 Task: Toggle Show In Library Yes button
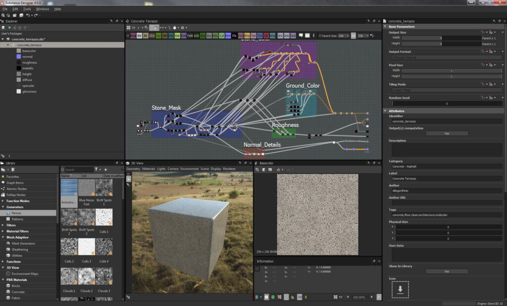point(447,271)
